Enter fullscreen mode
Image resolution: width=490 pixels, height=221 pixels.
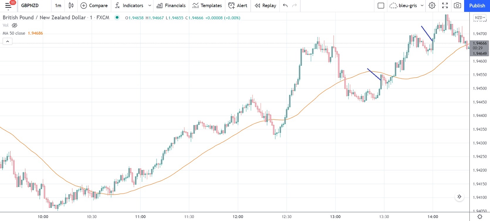(445, 5)
